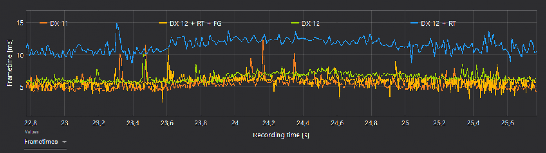This screenshot has height=153, width=546.
Task: Click the 23,8 tick on the time axis
Action: [x=201, y=123]
